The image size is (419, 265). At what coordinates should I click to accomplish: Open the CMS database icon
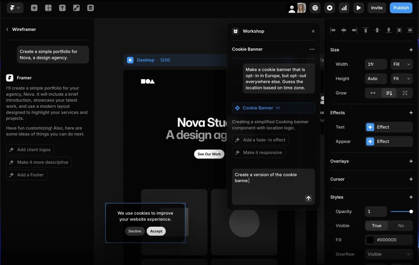[x=91, y=8]
